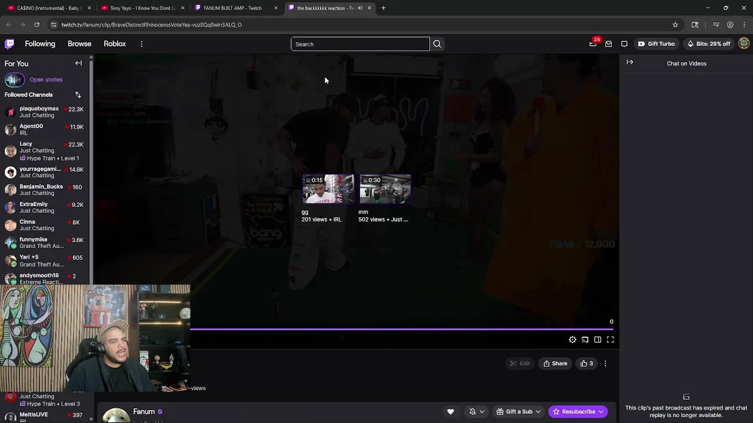753x423 pixels.
Task: Open Fanum's channel avatar
Action: pyautogui.click(x=116, y=415)
